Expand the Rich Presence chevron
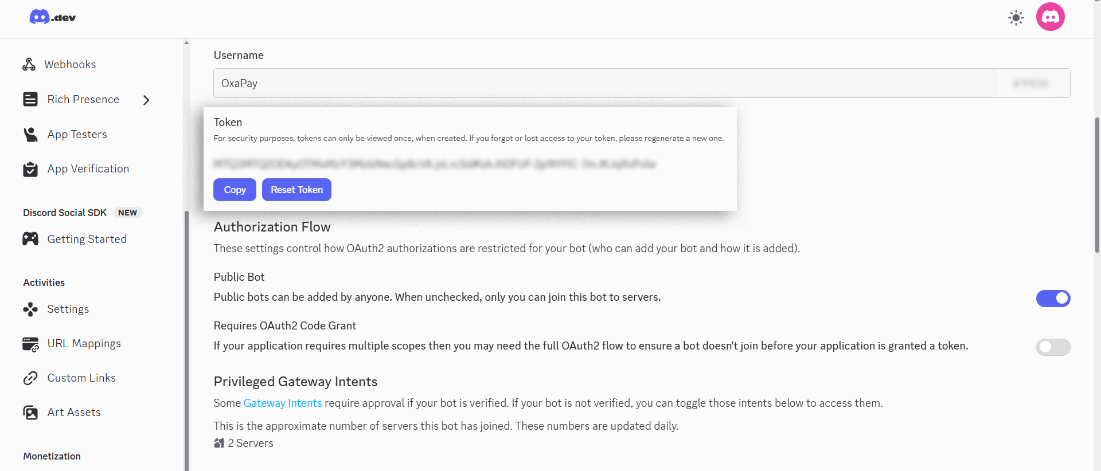 [146, 100]
